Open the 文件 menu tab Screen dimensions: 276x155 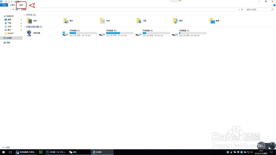click(4, 5)
